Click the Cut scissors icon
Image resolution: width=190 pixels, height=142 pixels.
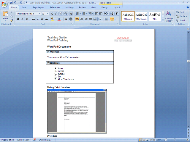pyautogui.click(x=11, y=12)
